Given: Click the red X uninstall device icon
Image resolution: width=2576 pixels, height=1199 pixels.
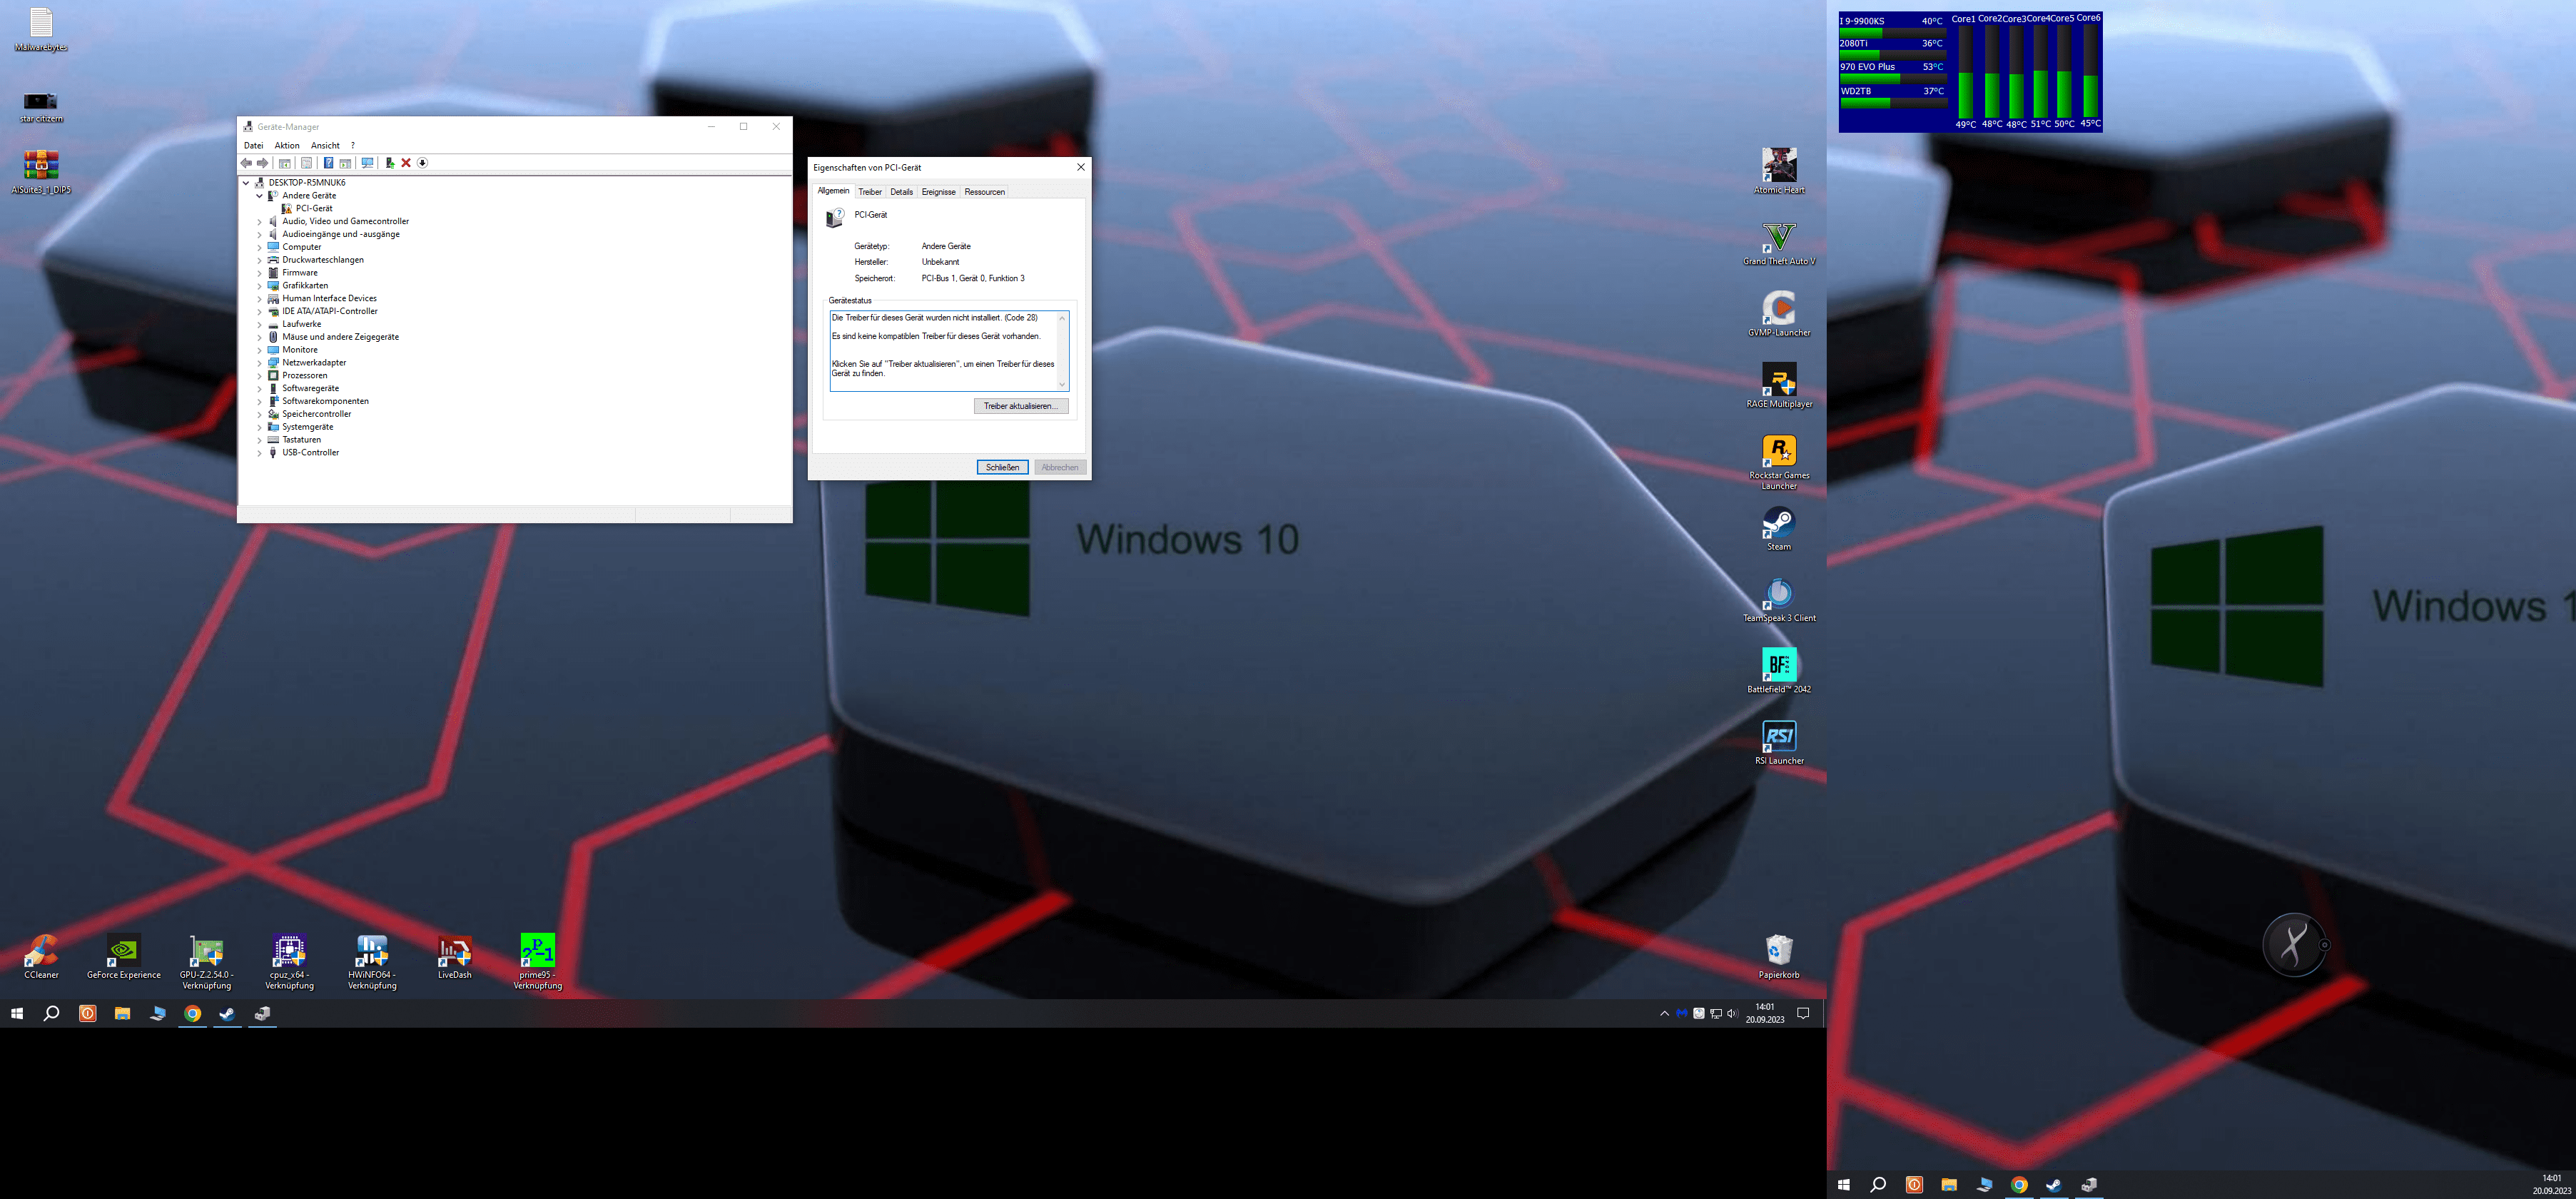Looking at the screenshot, I should [406, 163].
